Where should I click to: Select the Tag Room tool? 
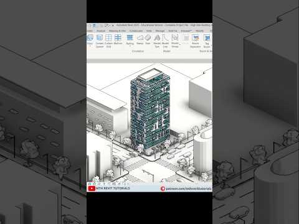coord(207,41)
